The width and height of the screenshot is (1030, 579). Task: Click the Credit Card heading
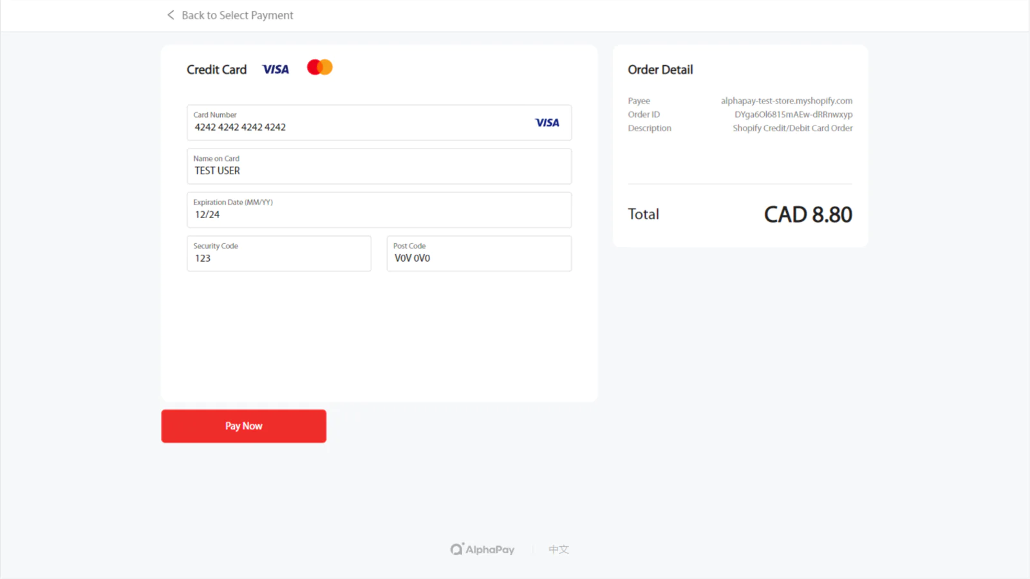click(217, 69)
